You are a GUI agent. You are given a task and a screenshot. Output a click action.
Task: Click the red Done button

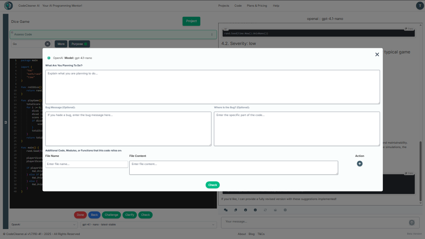[80, 215]
